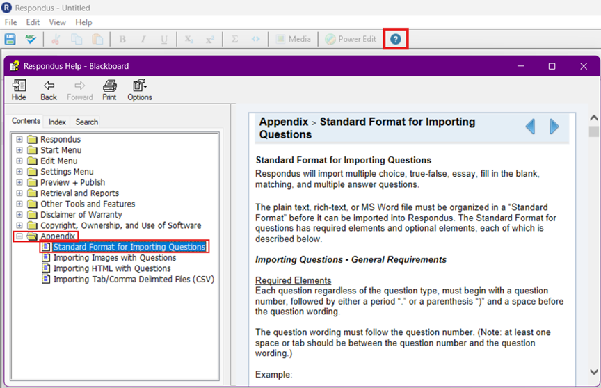Screen dimensions: 601x388
Task: Expand the Settings Menu folder plus box
Action: point(19,172)
